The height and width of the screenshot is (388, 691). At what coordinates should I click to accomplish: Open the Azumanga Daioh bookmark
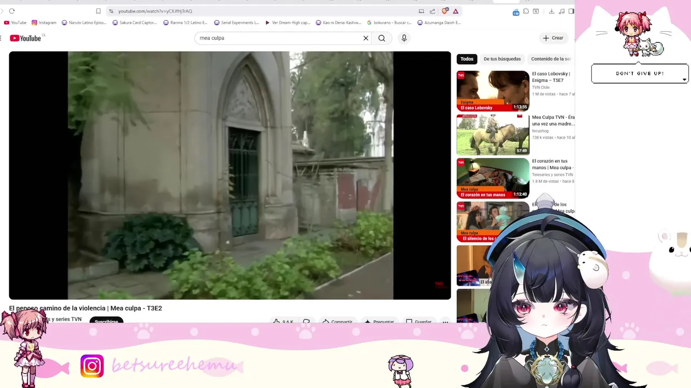click(x=439, y=23)
